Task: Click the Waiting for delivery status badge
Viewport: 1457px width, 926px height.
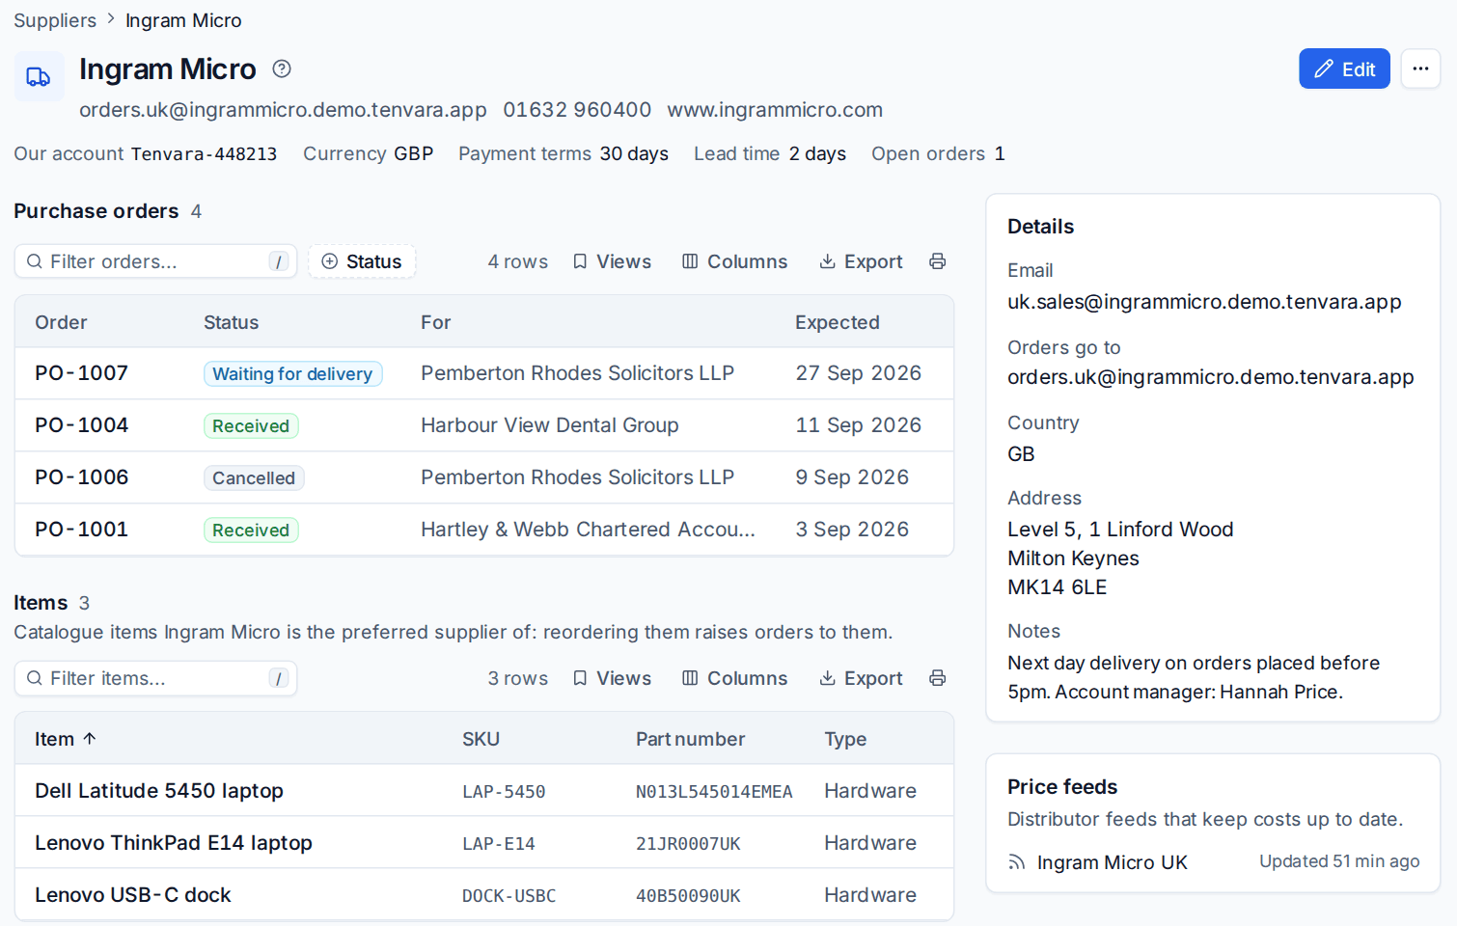Action: click(292, 374)
